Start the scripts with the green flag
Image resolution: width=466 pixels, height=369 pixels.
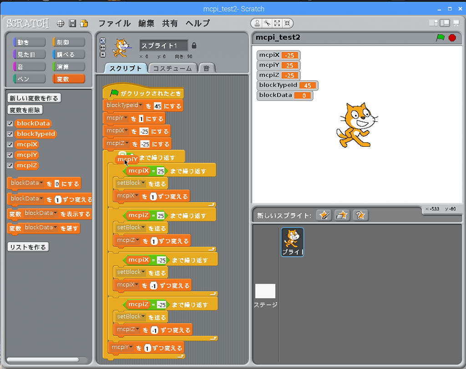coord(440,38)
